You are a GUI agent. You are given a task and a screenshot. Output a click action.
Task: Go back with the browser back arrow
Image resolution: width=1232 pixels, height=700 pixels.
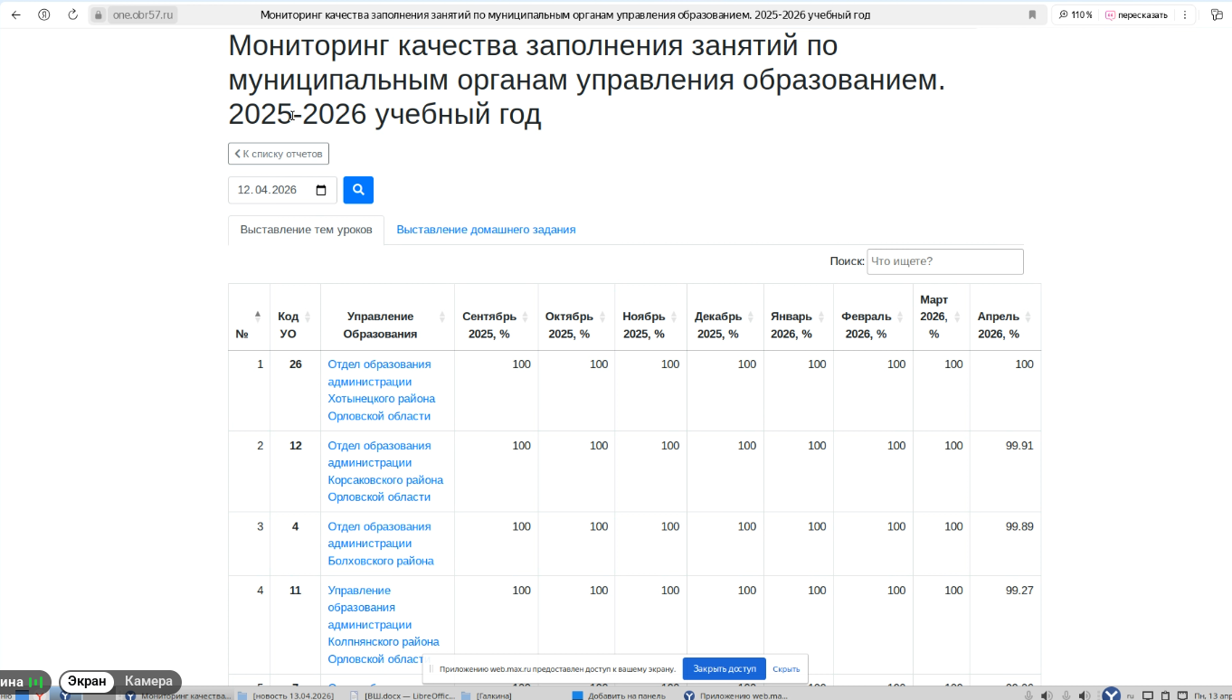click(15, 15)
